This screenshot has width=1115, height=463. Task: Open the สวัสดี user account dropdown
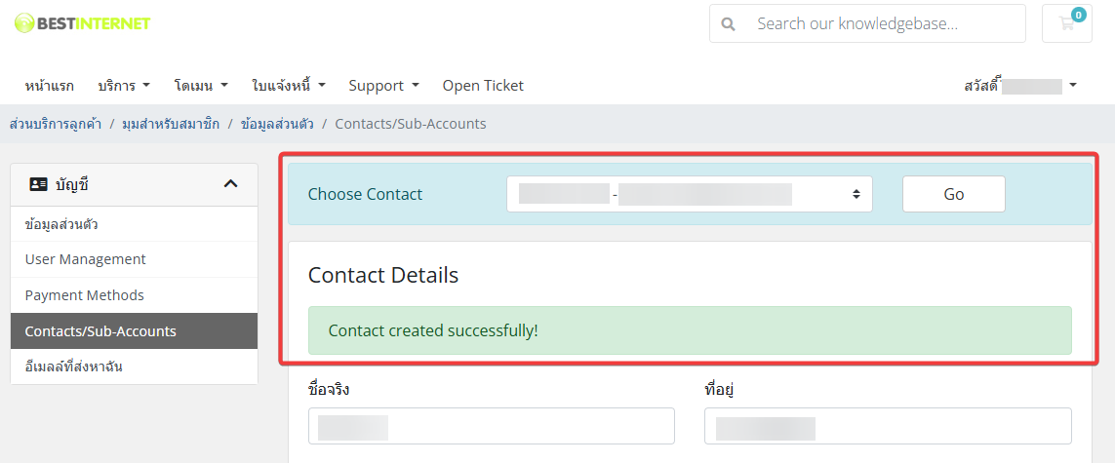[1020, 85]
